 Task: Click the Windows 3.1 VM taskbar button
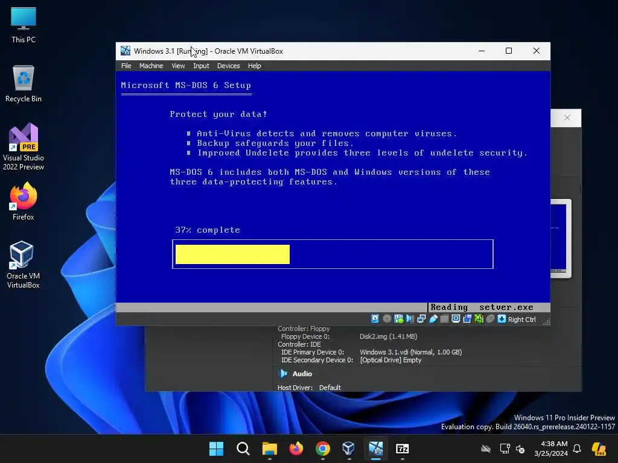(376, 449)
